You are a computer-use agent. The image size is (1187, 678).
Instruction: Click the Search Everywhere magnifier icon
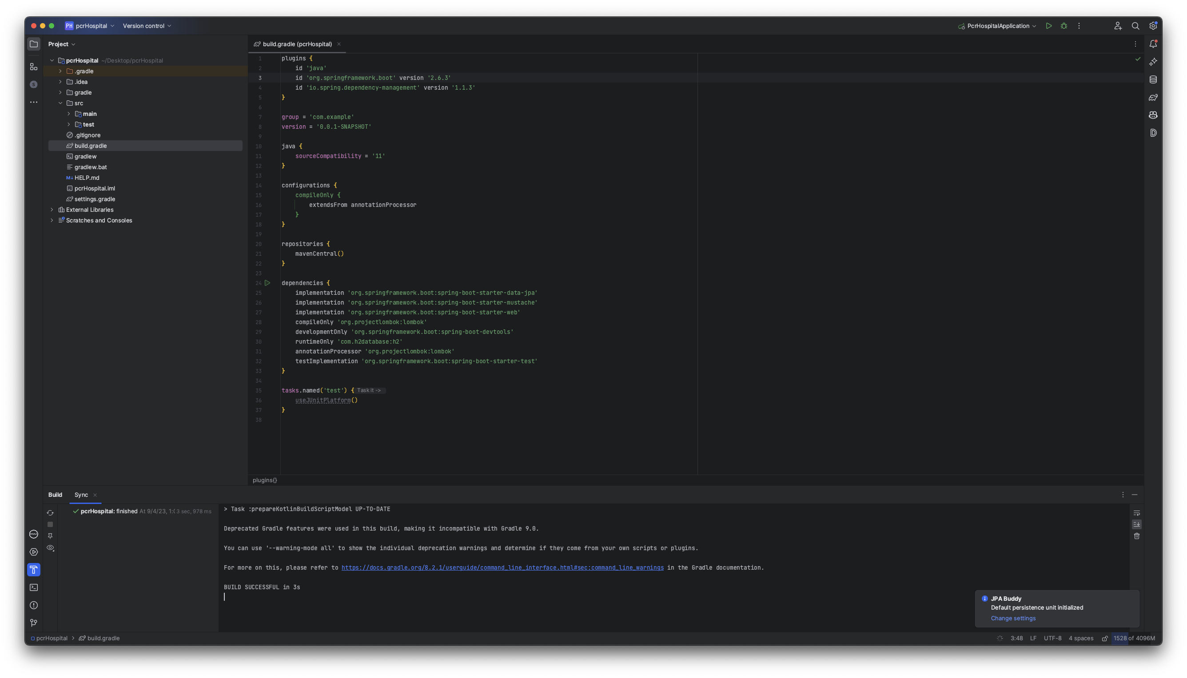coord(1135,26)
